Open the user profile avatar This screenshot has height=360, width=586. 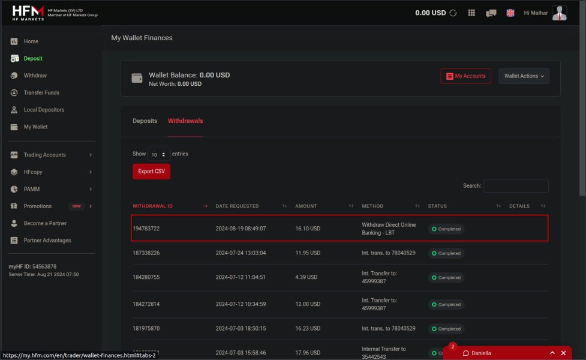click(x=559, y=13)
